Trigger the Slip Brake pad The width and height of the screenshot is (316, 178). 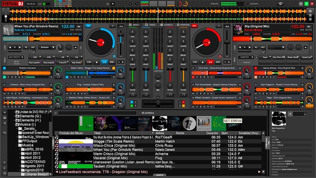tap(77, 63)
